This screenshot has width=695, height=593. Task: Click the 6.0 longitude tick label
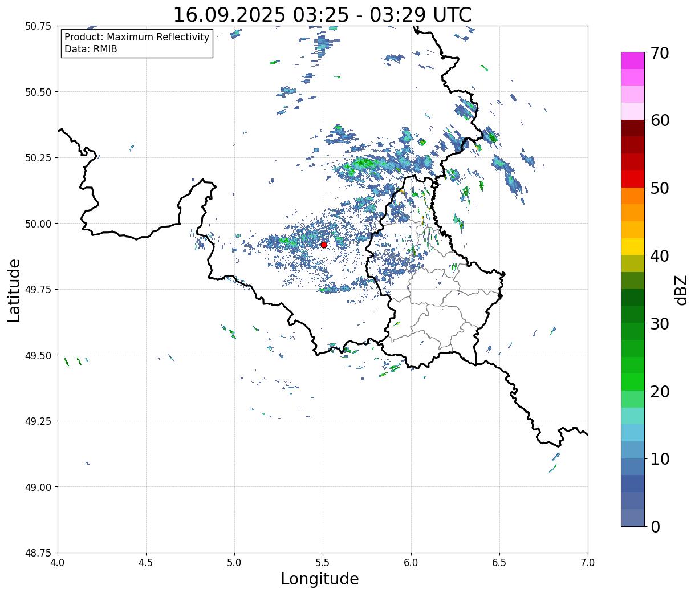click(x=411, y=563)
